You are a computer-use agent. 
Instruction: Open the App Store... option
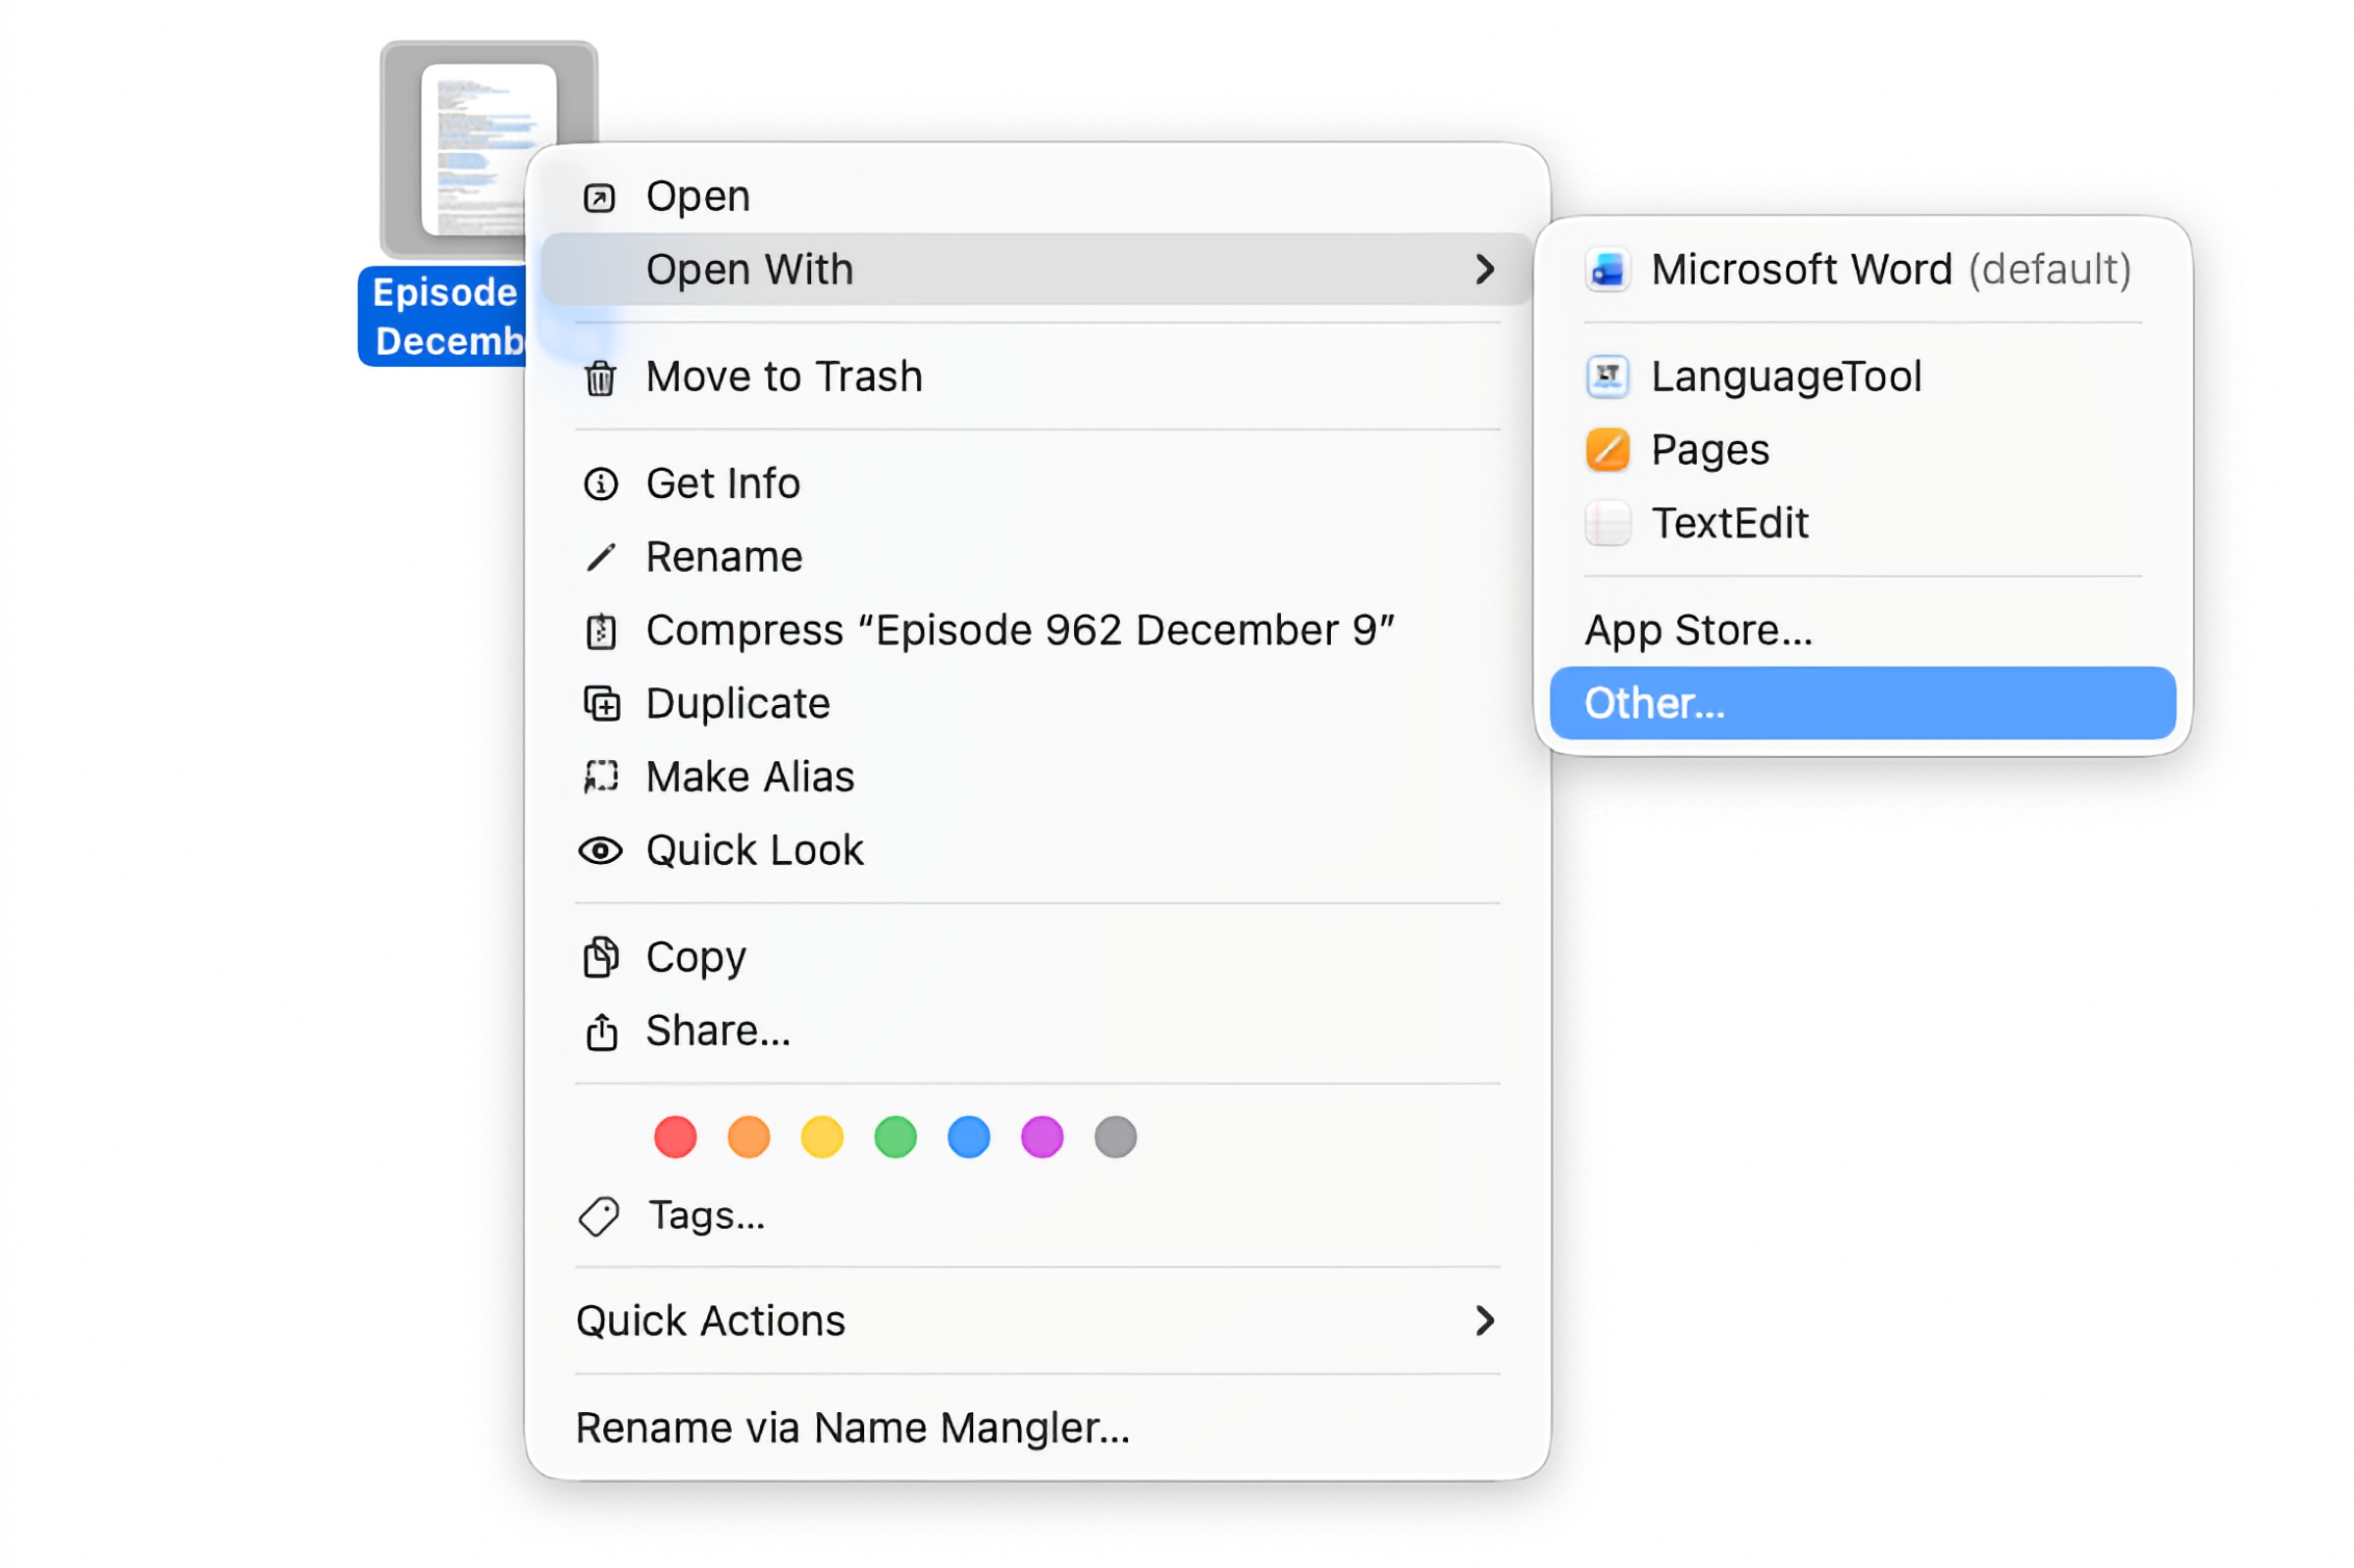[1698, 630]
